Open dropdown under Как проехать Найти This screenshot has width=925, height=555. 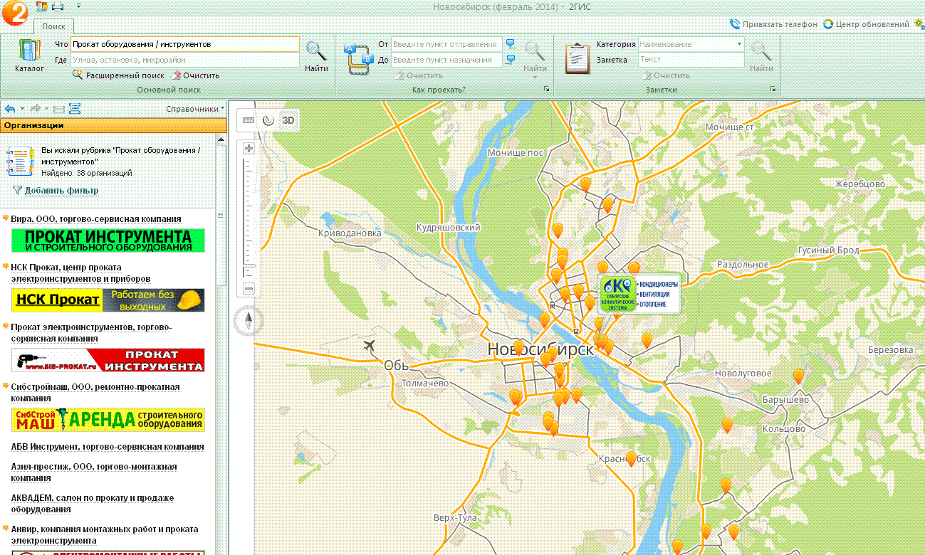535,77
